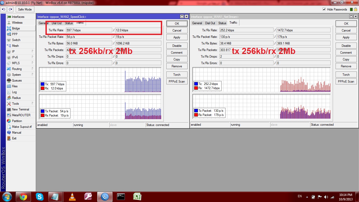Open the PPP section icon
This screenshot has height=202, width=359.
(x=9, y=34)
